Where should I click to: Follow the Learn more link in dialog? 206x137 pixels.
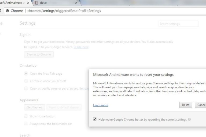click(x=101, y=105)
